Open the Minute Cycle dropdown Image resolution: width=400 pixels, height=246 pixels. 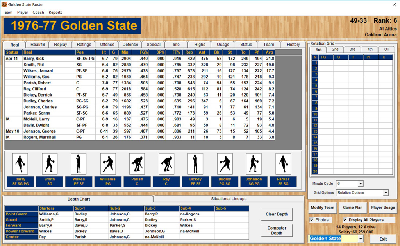click(x=360, y=183)
